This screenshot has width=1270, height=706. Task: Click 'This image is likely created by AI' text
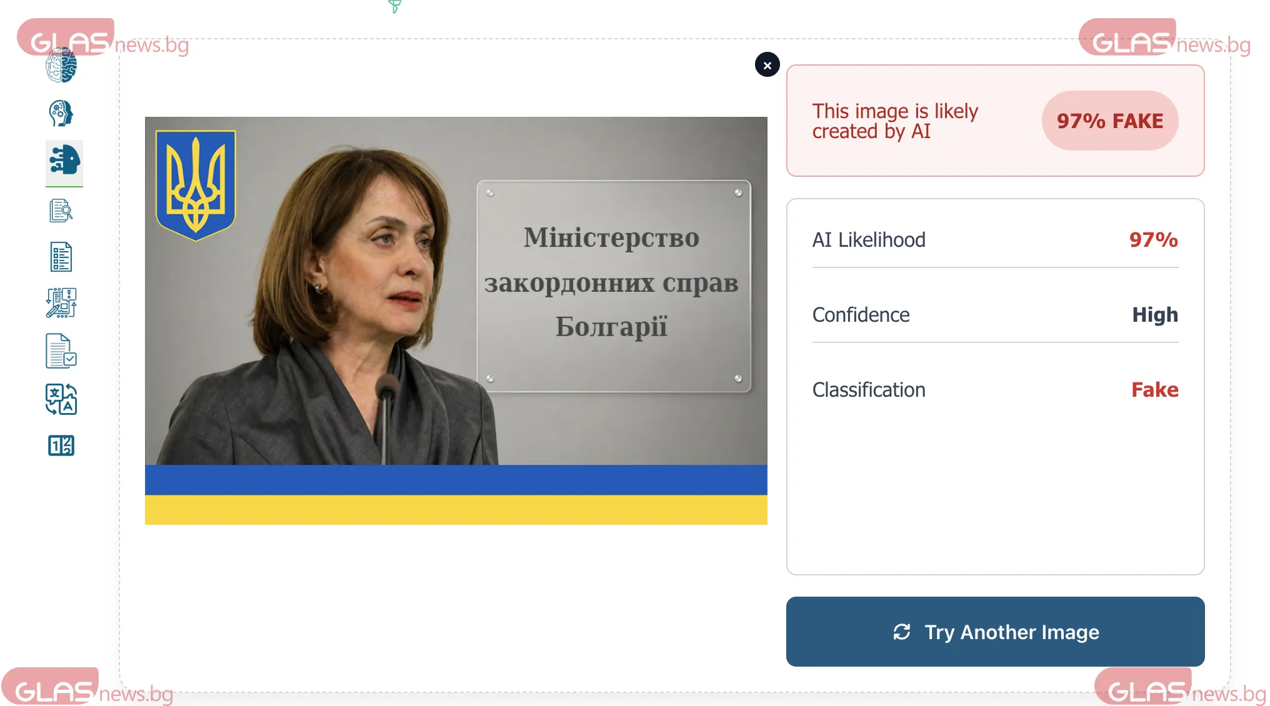[x=895, y=121]
